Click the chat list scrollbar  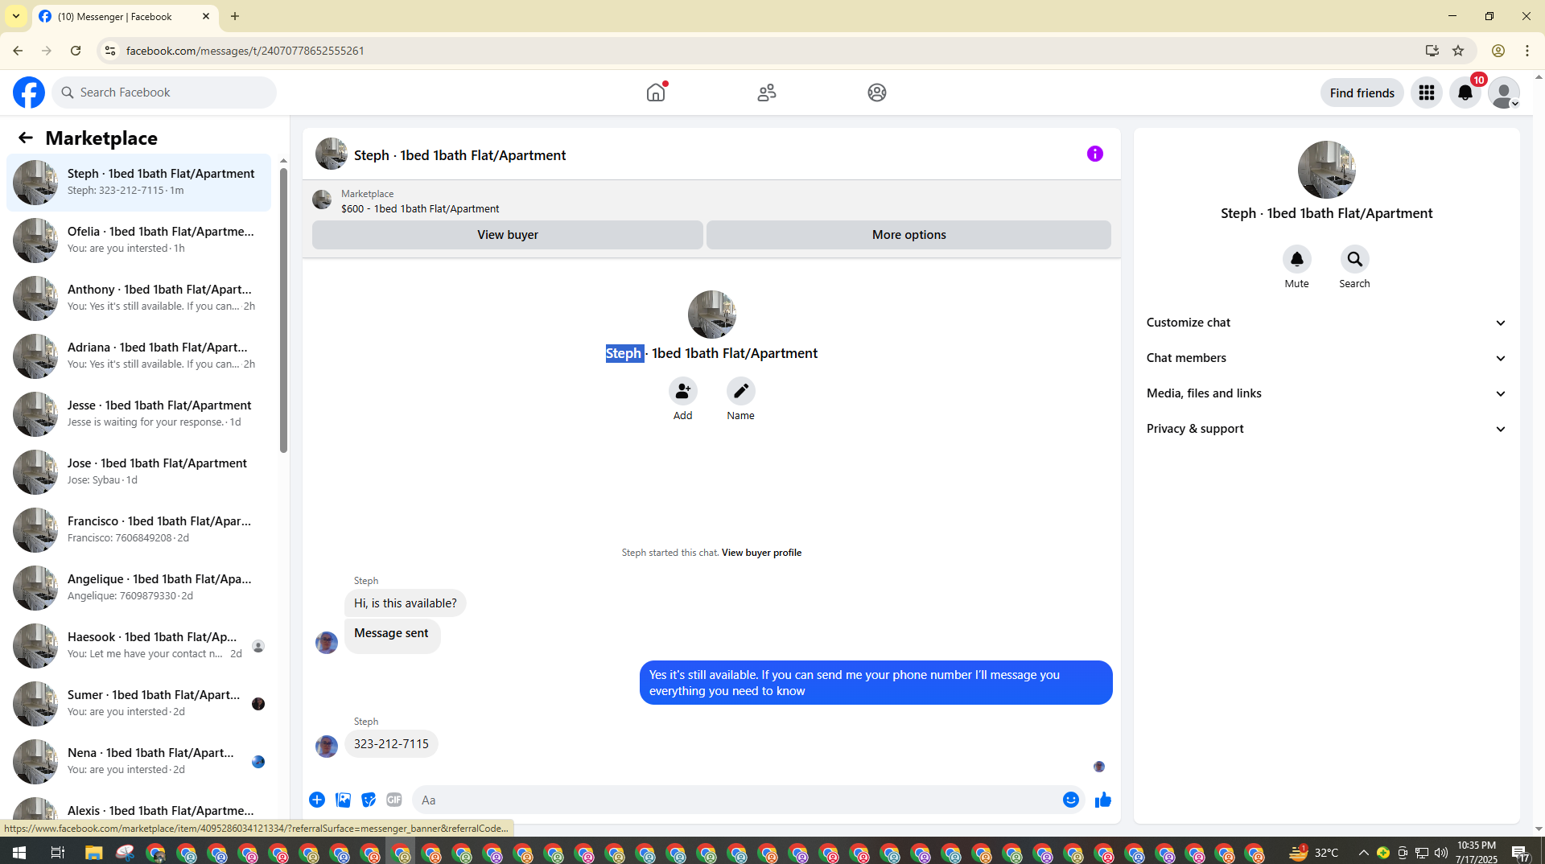[283, 311]
